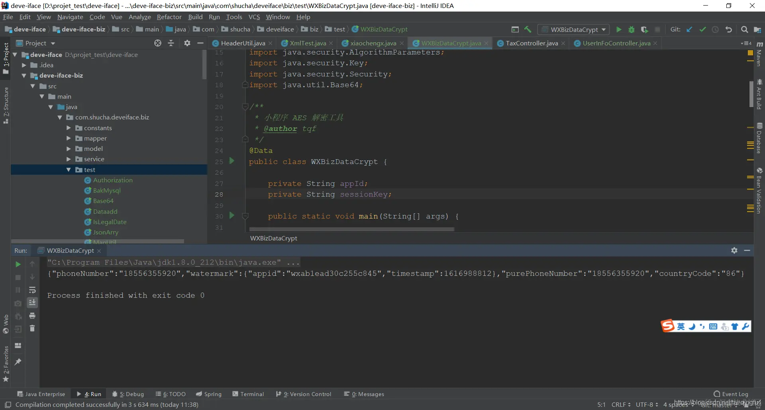Collapse deve-iface root folder
The image size is (765, 410).
[15, 55]
